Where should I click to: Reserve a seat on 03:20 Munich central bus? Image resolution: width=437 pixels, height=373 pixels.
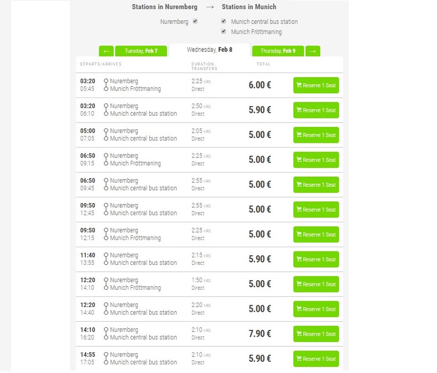point(316,110)
